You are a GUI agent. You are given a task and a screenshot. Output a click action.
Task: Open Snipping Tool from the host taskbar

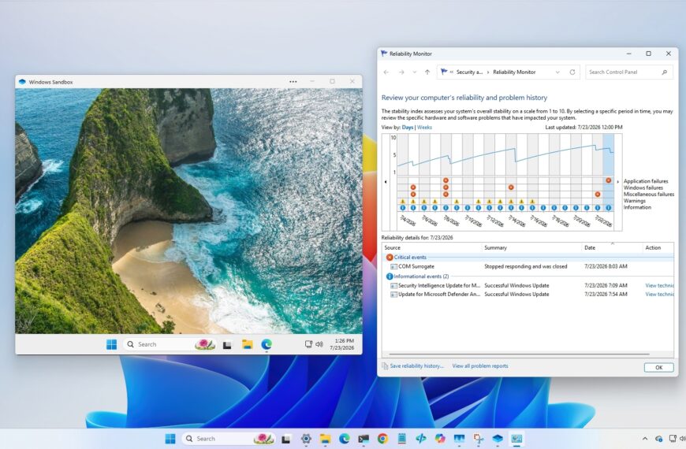tap(478, 439)
